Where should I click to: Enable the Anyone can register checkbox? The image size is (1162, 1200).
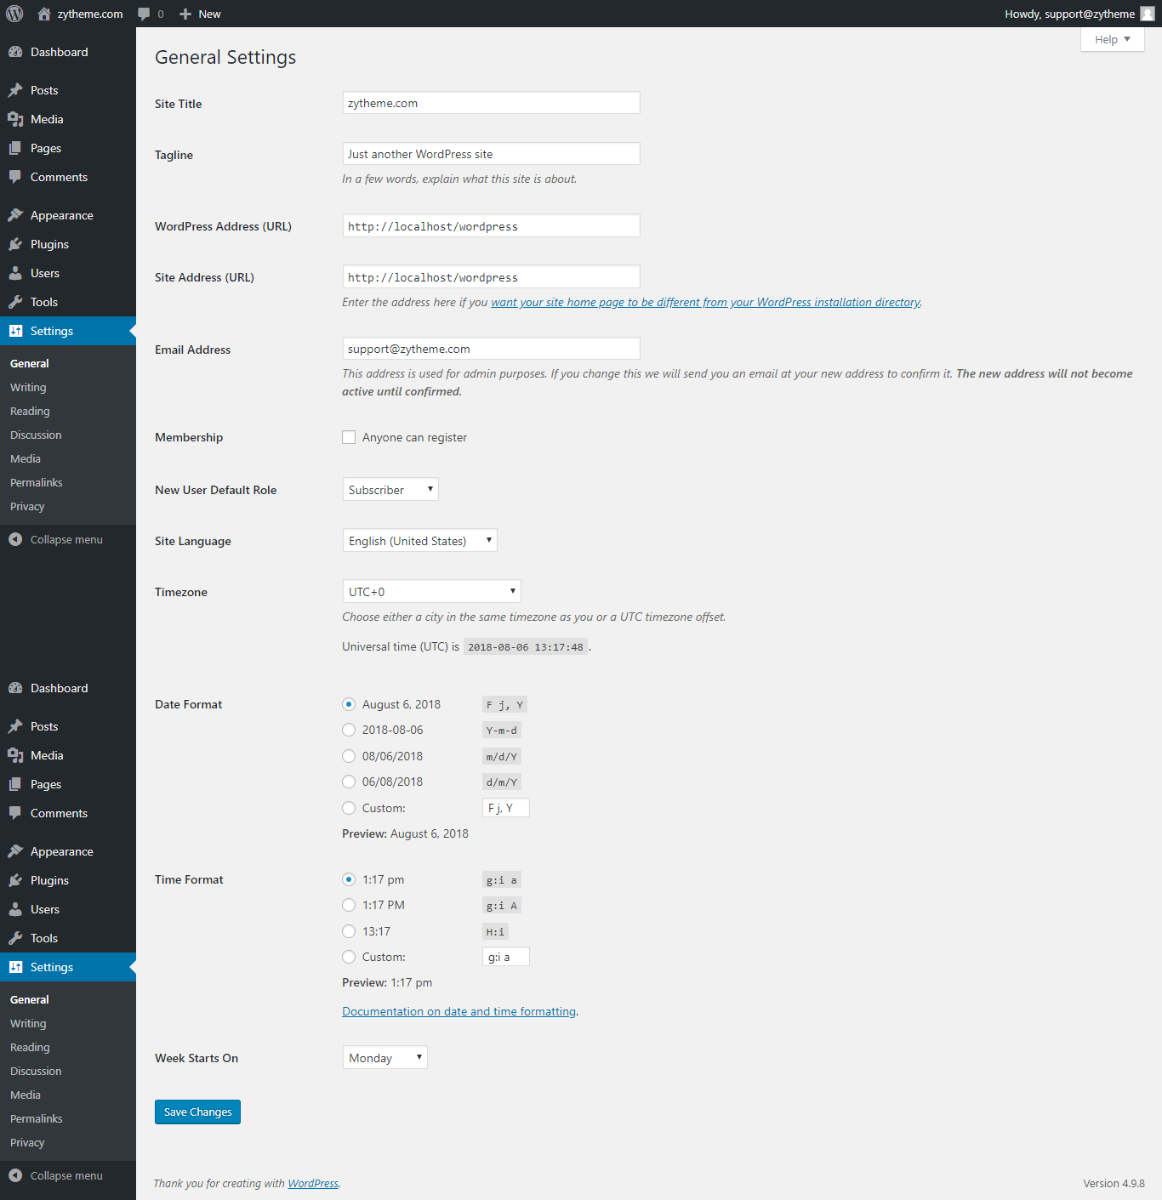tap(349, 437)
